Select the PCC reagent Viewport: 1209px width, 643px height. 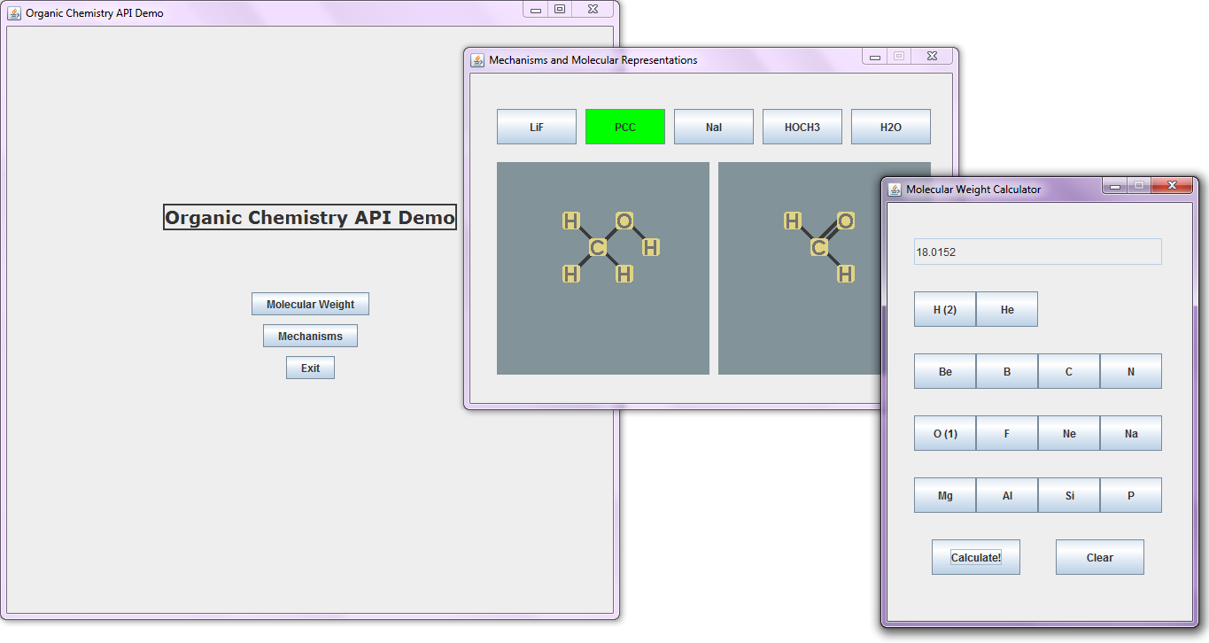click(x=624, y=127)
